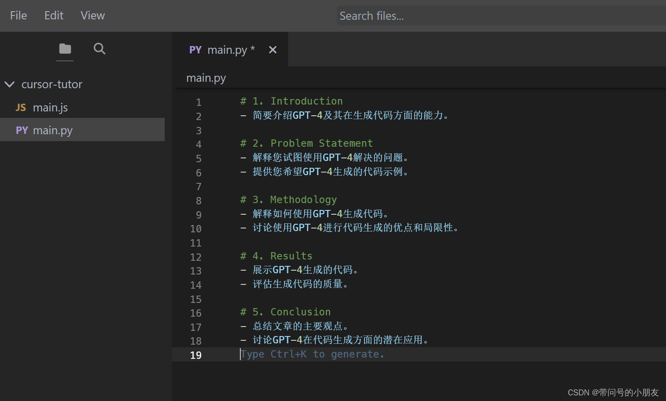666x401 pixels.
Task: Select the cursor-tutor folder name
Action: coord(52,84)
